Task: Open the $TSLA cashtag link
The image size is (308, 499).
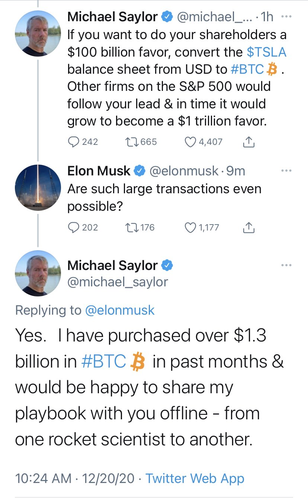Action: pyautogui.click(x=267, y=52)
